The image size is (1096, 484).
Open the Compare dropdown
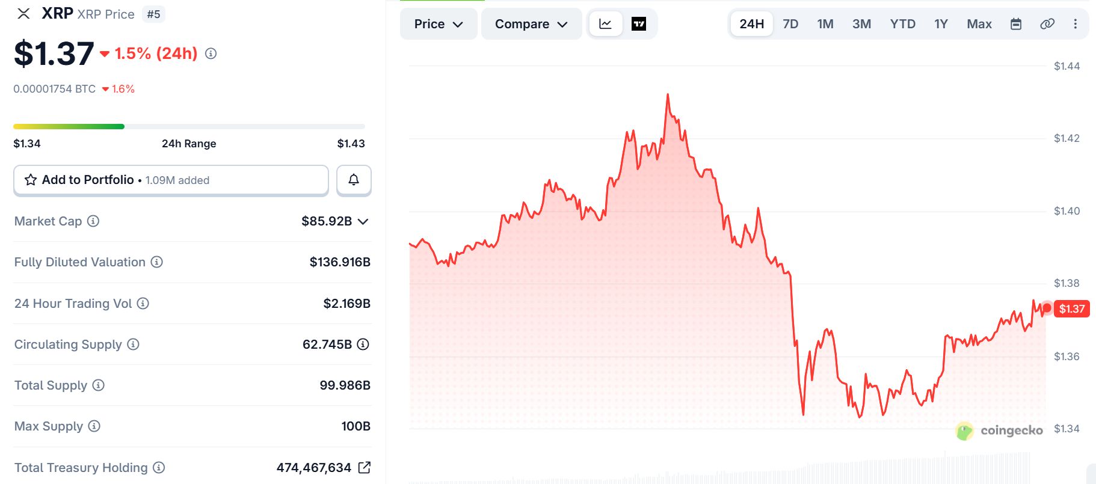point(531,24)
